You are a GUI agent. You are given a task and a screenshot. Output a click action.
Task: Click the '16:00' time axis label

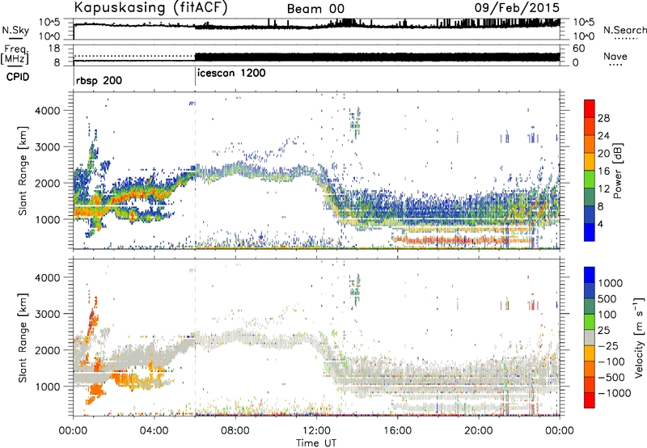click(x=397, y=431)
